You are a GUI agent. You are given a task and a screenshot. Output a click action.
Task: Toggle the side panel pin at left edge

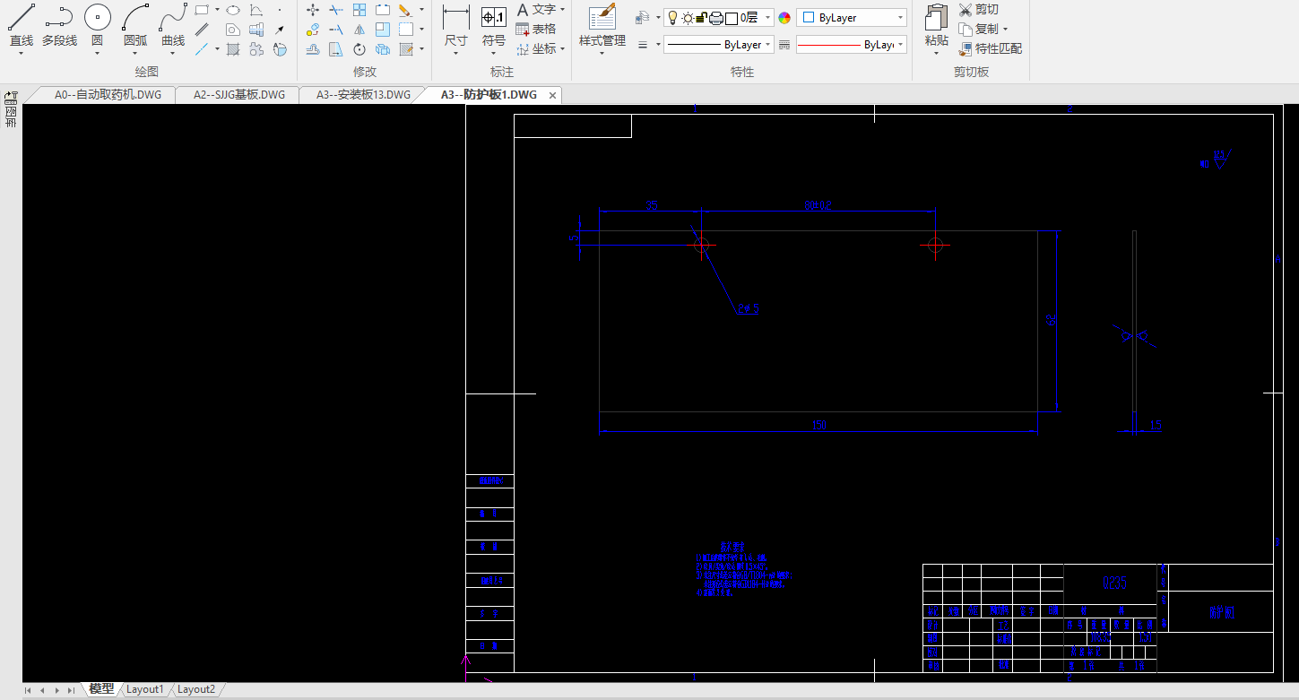12,97
